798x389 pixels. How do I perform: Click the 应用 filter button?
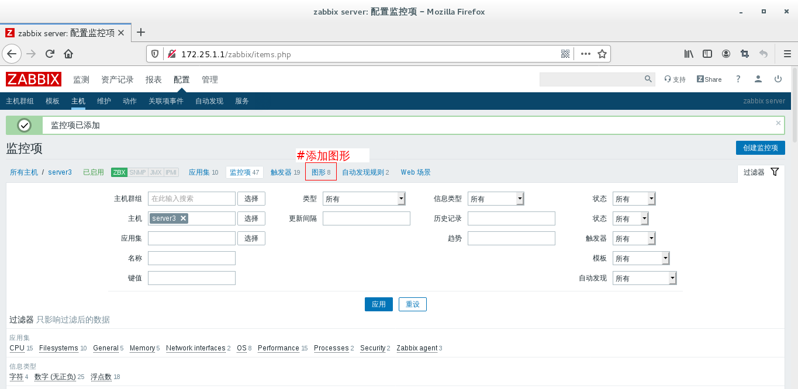[x=379, y=304]
